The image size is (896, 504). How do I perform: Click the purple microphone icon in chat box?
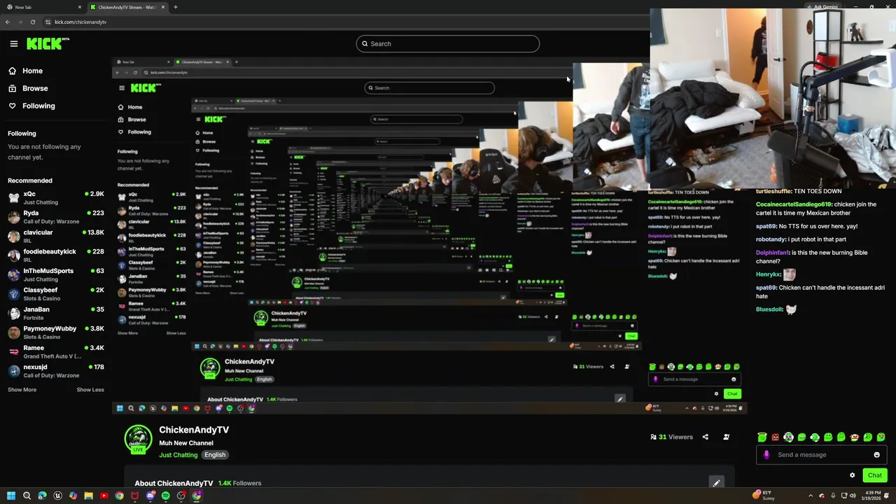tap(766, 455)
